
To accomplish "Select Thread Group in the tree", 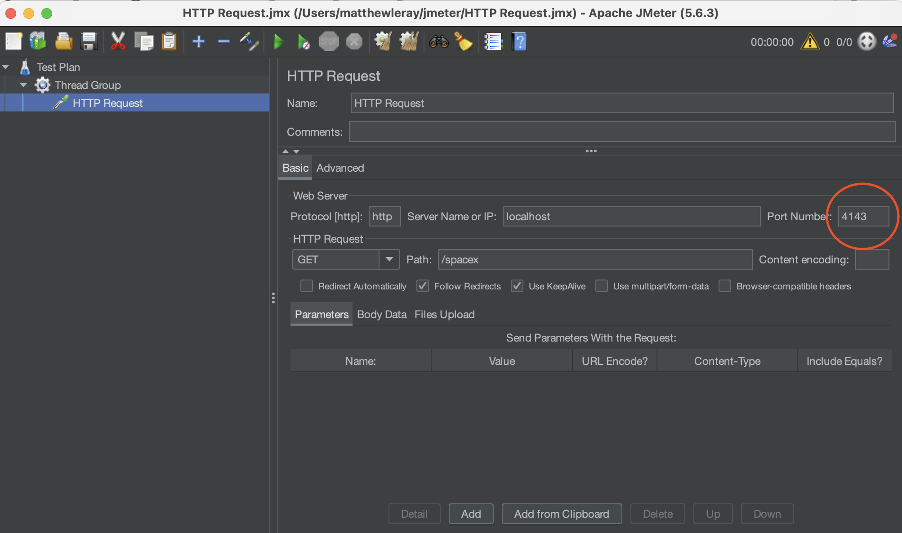I will point(88,85).
